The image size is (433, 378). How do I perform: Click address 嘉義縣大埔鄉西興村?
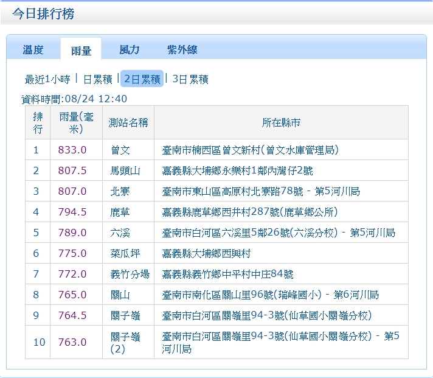206,254
